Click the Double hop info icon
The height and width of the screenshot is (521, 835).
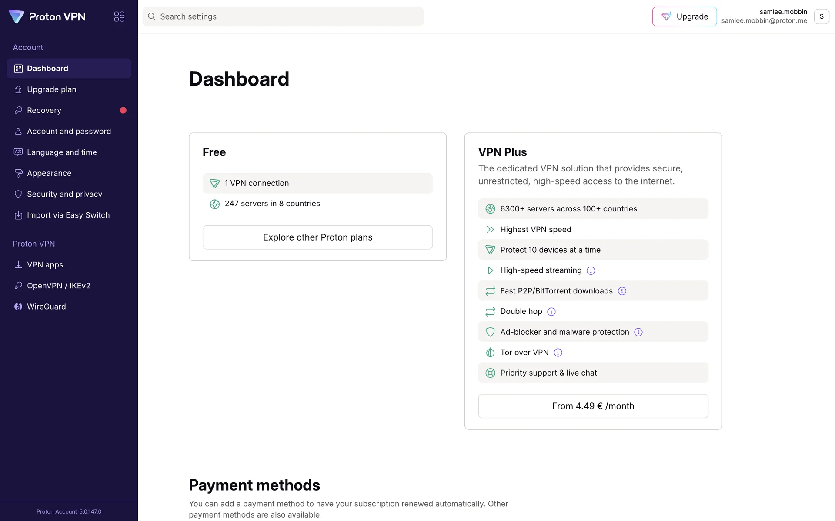click(551, 312)
